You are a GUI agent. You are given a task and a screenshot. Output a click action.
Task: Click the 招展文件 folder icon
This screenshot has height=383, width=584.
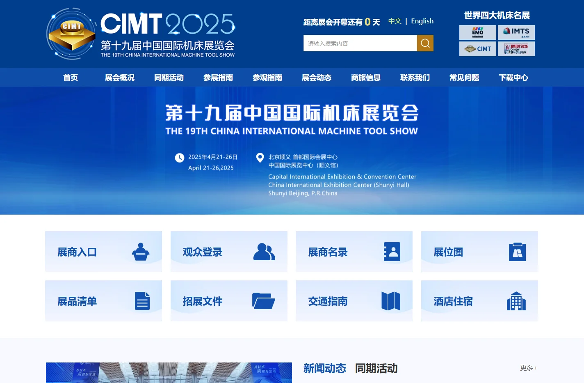pos(263,301)
